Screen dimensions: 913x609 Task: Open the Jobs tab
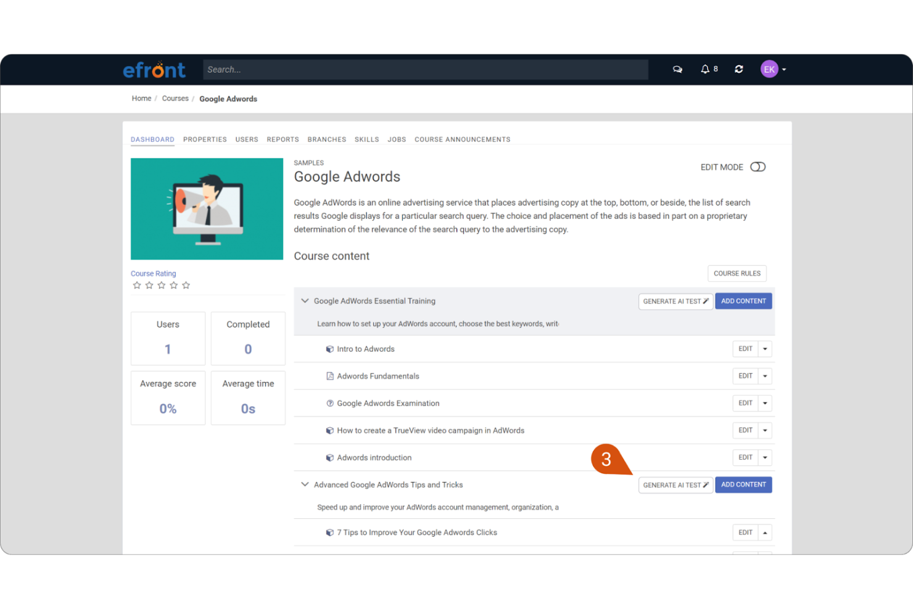click(x=397, y=139)
